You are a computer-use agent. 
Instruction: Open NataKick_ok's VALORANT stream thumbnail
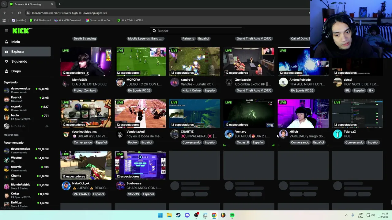point(86,165)
